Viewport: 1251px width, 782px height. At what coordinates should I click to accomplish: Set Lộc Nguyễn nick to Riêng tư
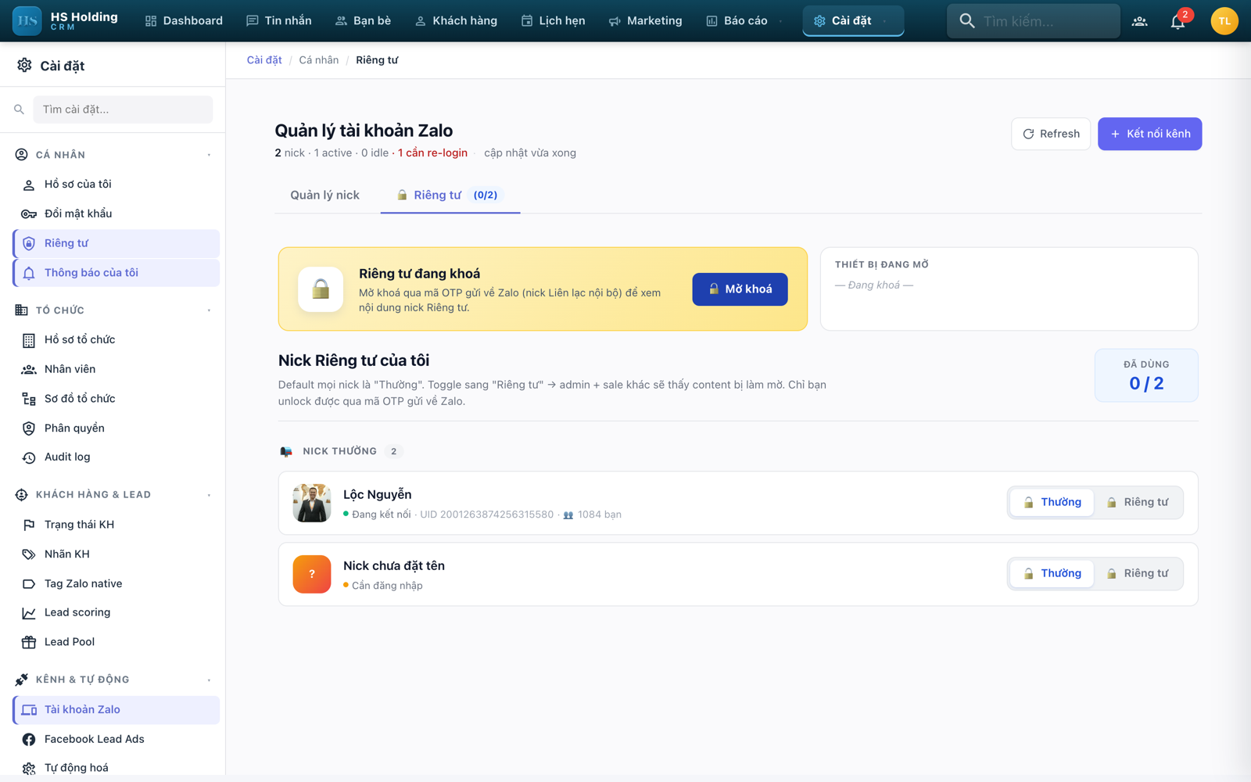click(1138, 502)
